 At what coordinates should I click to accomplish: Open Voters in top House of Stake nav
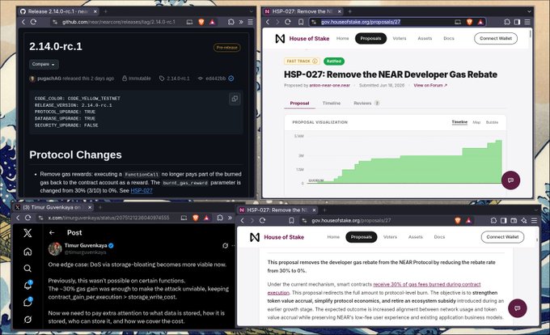click(x=400, y=39)
